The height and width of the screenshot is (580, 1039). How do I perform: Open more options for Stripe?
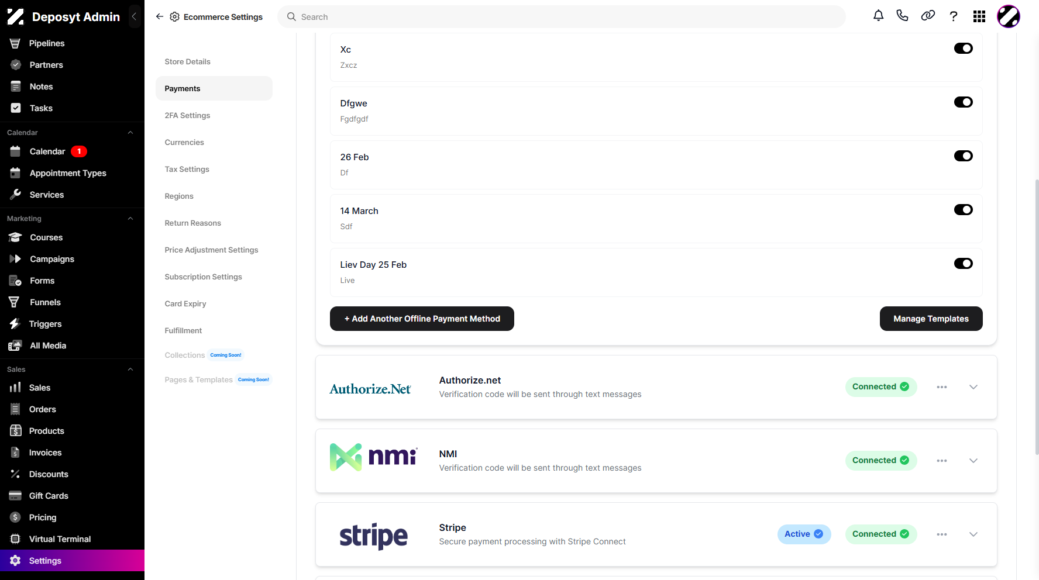pos(942,534)
